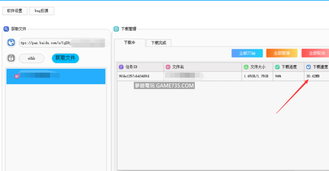Click the red 全部取消 button
Viewport: 329px width, 171px height.
pyautogui.click(x=316, y=53)
